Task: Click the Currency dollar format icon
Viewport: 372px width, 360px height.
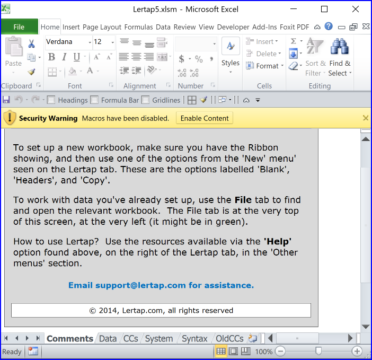Action: click(182, 59)
